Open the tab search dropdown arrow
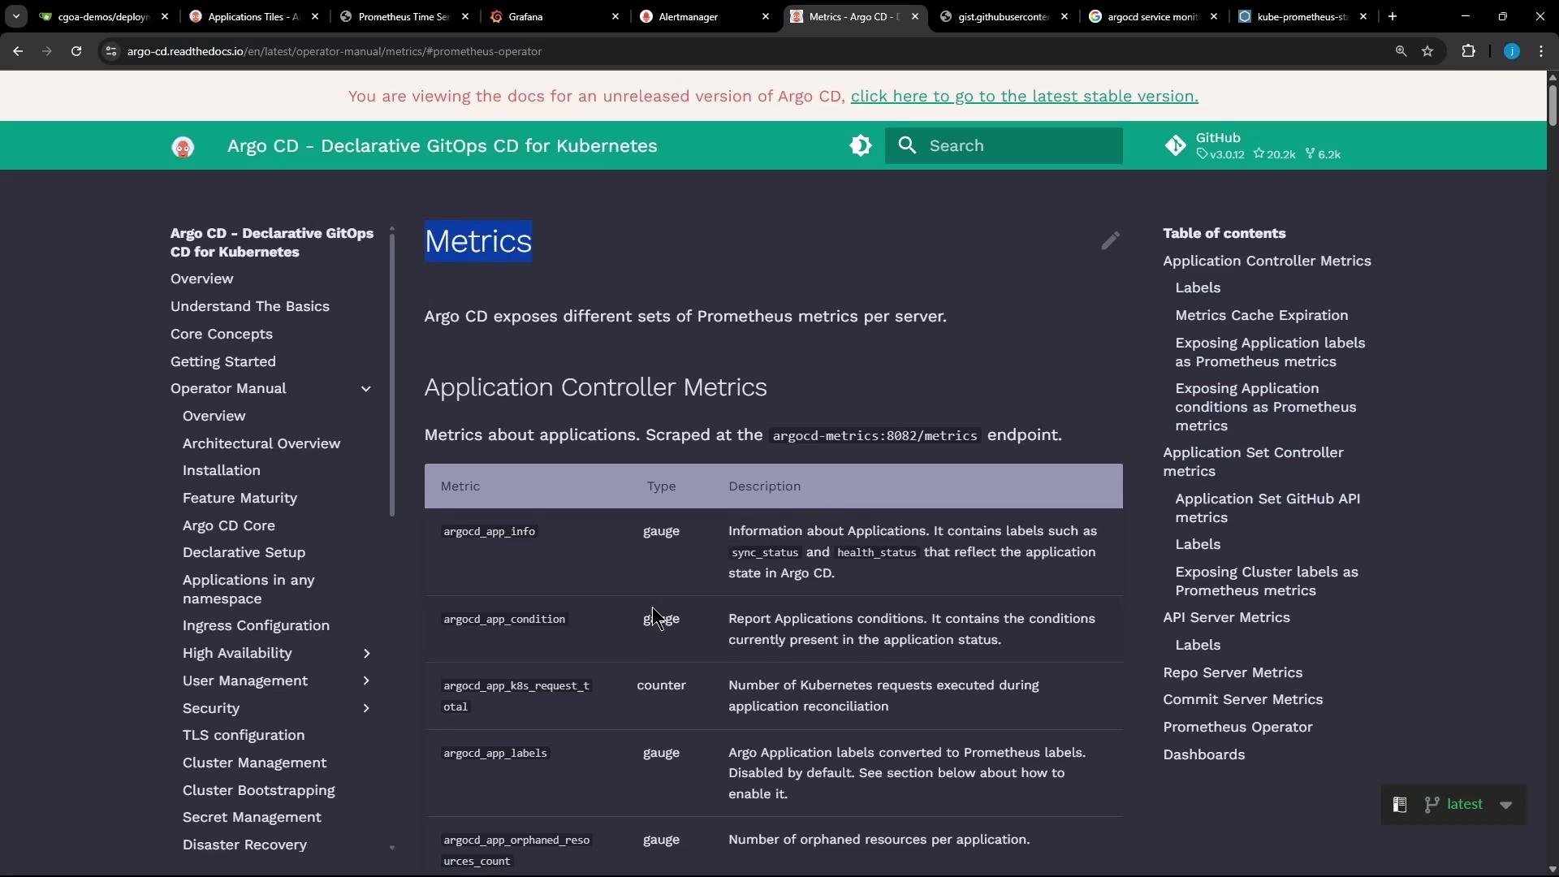 (15, 16)
